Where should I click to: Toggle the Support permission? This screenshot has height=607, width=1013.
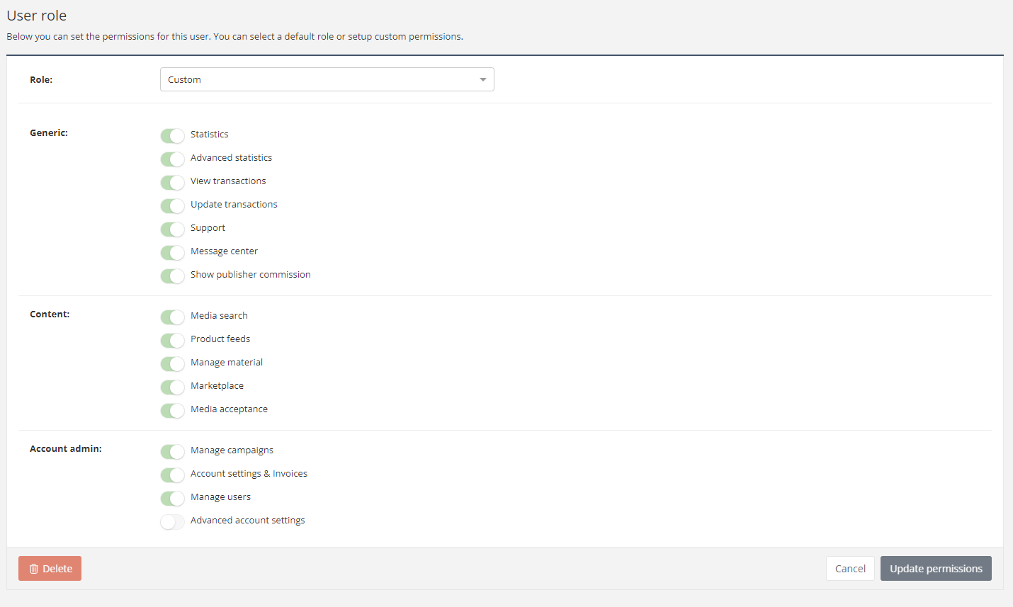tap(172, 229)
